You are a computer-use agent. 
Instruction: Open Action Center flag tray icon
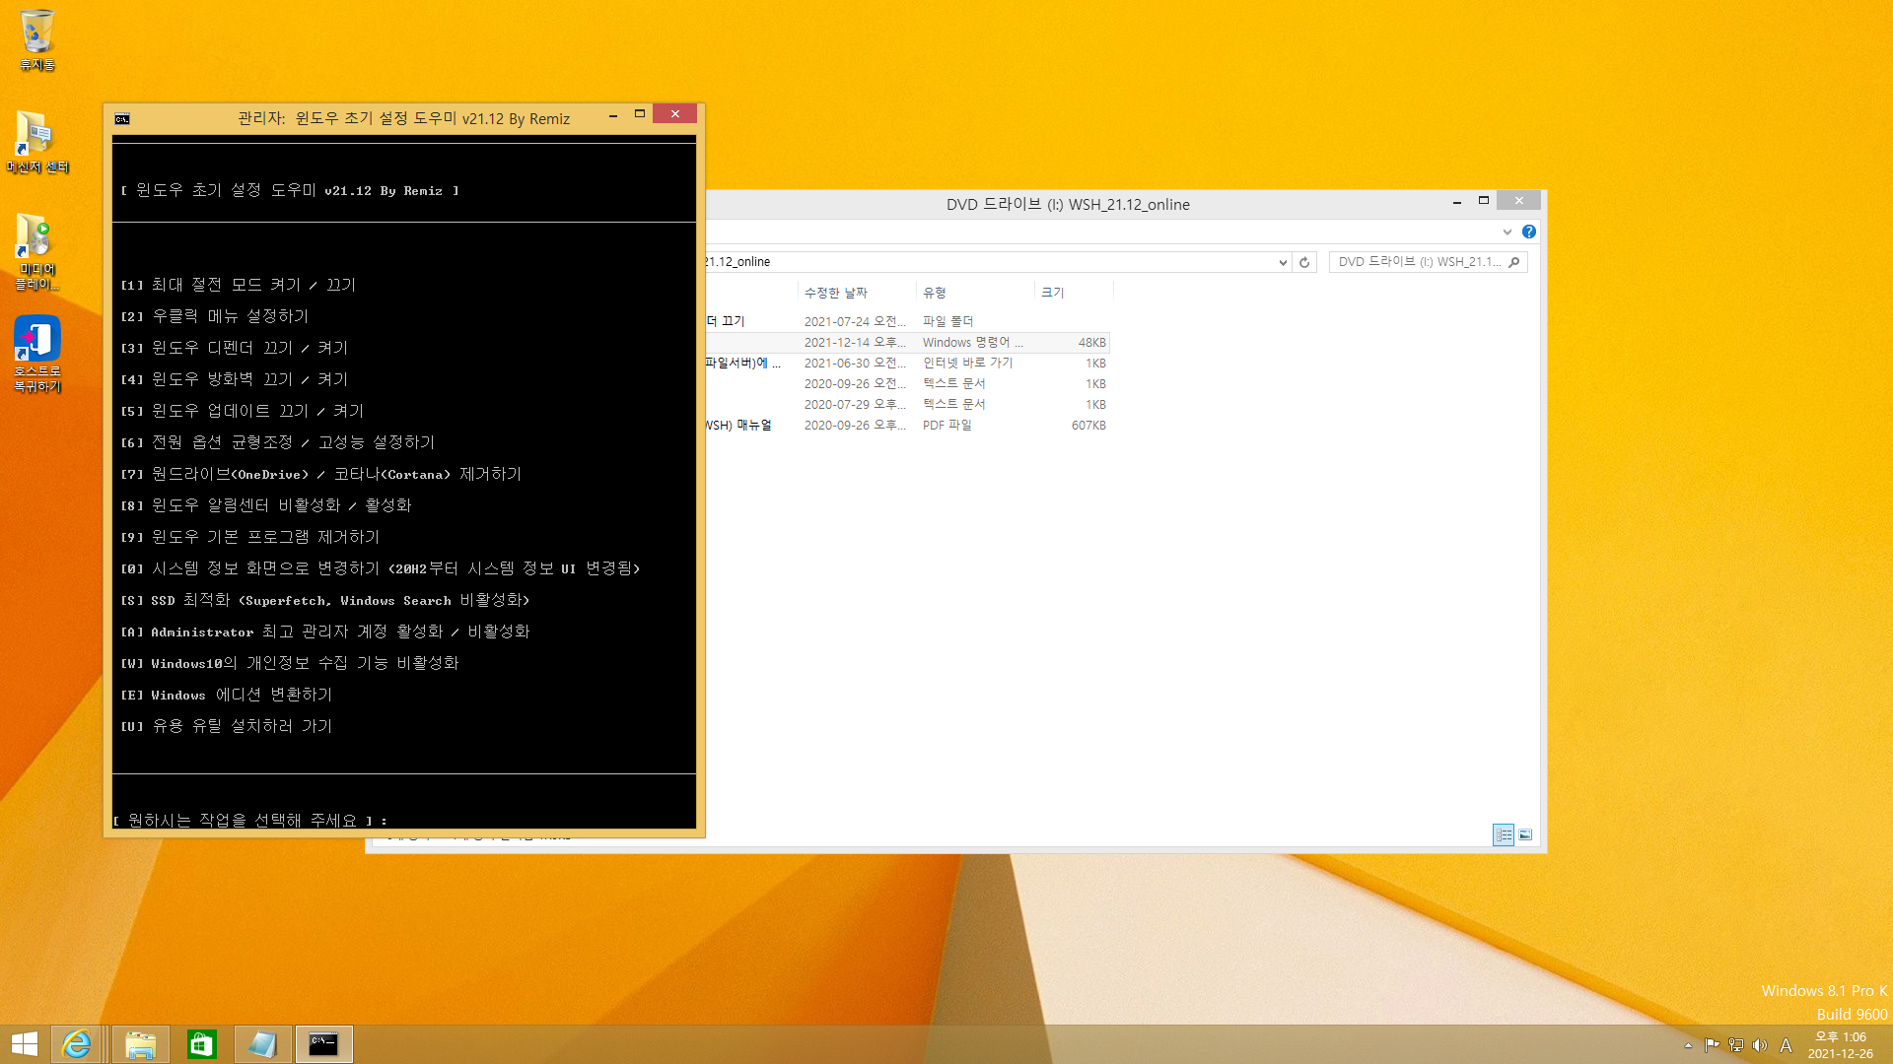click(x=1712, y=1045)
